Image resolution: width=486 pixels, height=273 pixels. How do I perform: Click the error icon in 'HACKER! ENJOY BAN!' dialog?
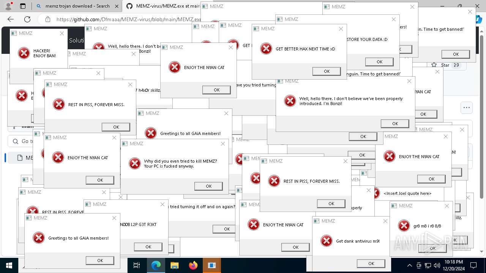24,53
